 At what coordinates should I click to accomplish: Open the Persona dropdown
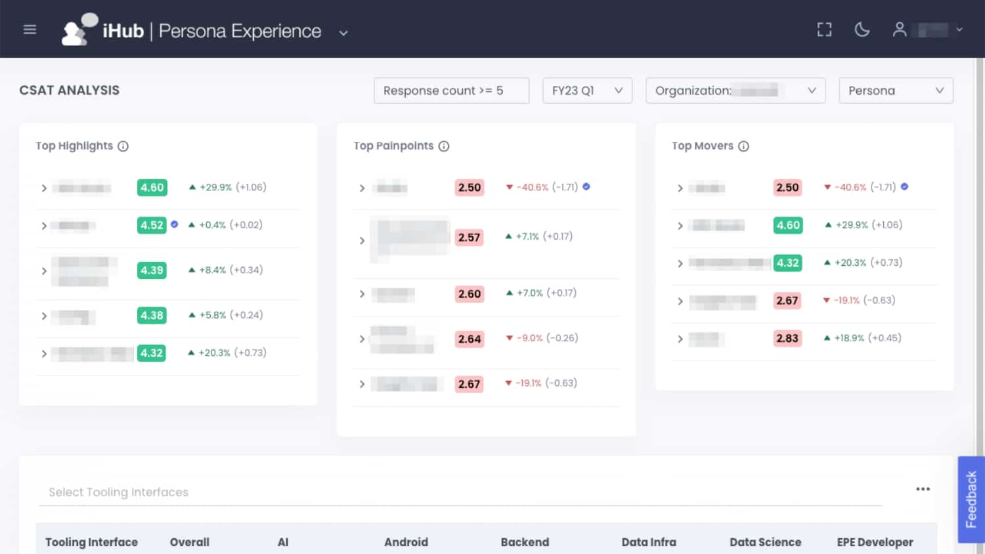click(x=896, y=91)
